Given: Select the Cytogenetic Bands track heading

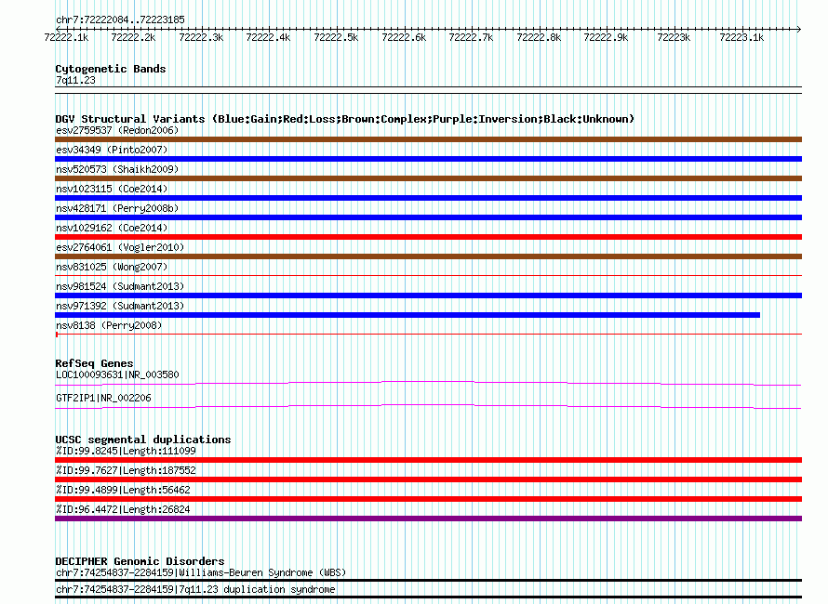Looking at the screenshot, I should pos(111,69).
